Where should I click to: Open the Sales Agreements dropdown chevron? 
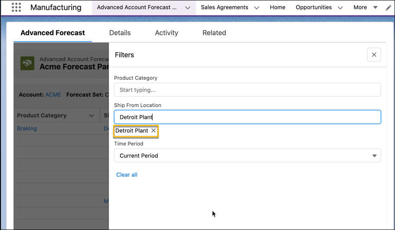coord(257,8)
